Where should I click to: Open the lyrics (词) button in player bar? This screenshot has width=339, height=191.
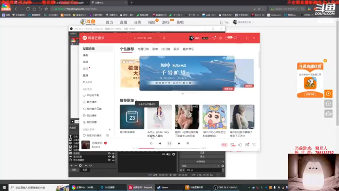(x=187, y=143)
